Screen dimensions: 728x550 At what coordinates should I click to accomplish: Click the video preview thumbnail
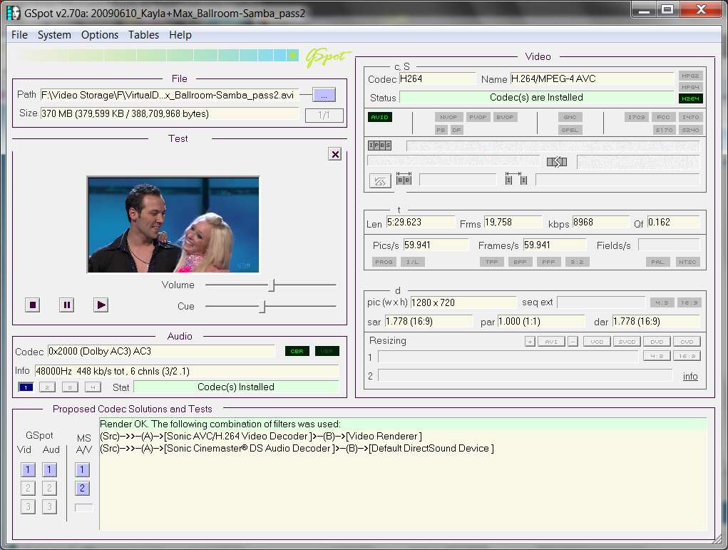[173, 225]
